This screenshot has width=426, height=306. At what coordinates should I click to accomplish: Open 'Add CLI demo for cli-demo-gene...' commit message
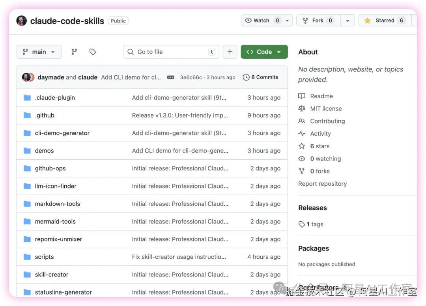(180, 151)
